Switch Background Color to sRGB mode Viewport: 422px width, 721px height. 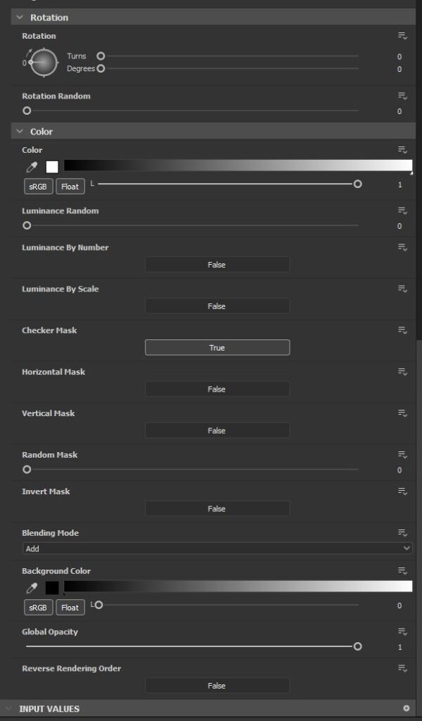(38, 608)
